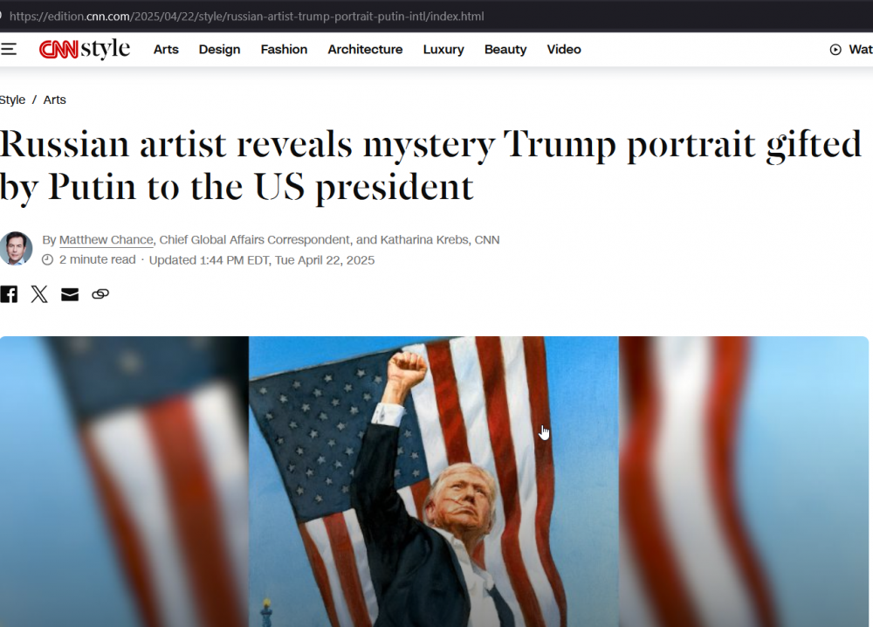Click the Arts breadcrumb link
The image size is (873, 627).
[54, 100]
